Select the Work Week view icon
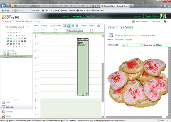 69,26
